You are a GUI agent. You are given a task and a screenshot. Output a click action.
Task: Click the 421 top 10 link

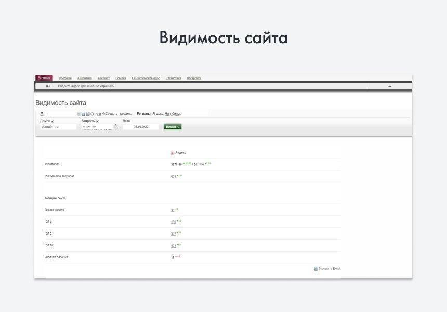coord(173,246)
